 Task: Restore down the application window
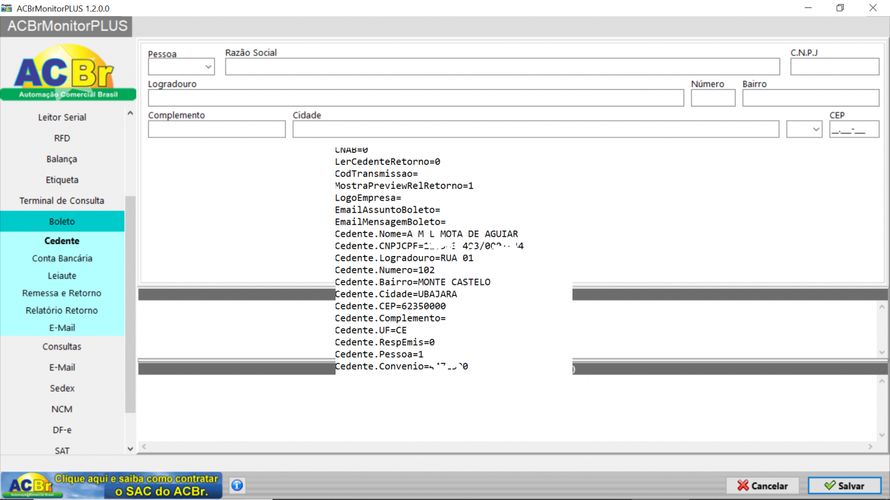pos(840,8)
